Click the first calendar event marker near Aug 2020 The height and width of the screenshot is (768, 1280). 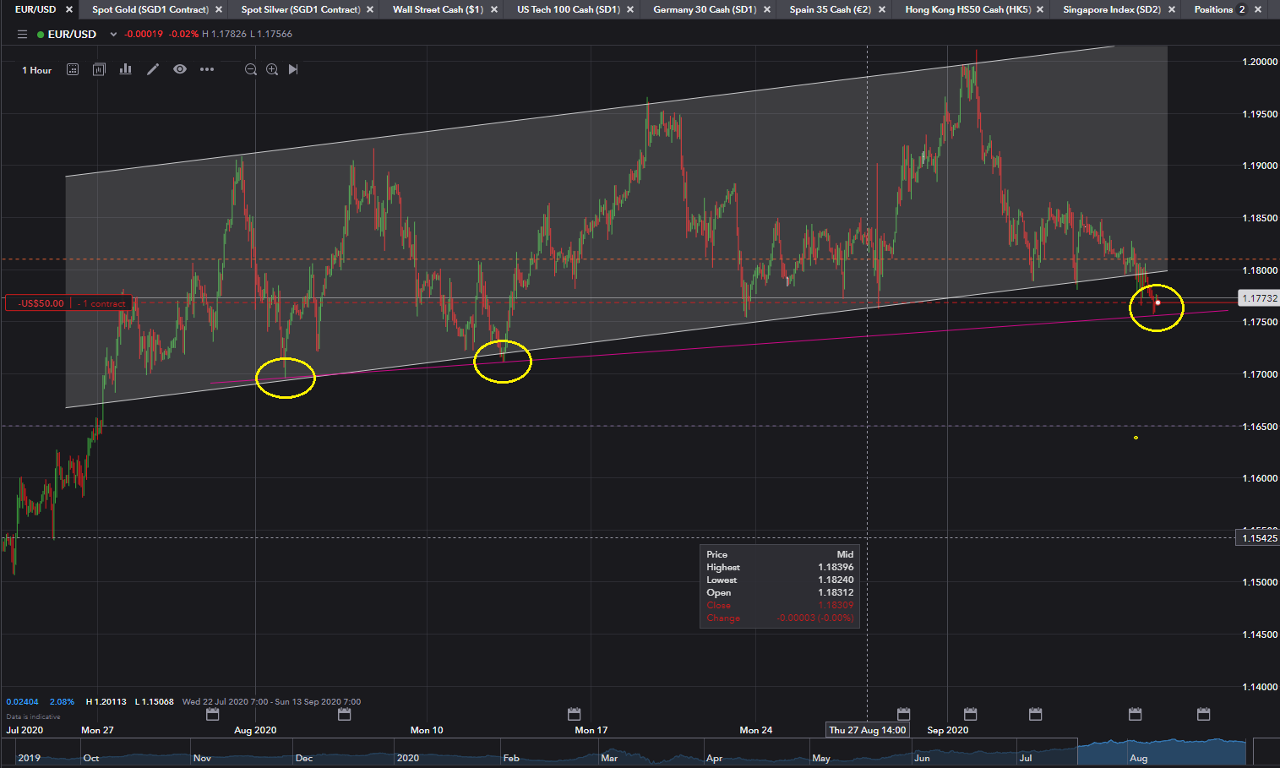[213, 715]
